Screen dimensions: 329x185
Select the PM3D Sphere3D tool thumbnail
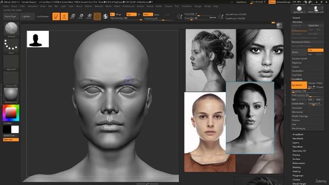[x=316, y=10]
